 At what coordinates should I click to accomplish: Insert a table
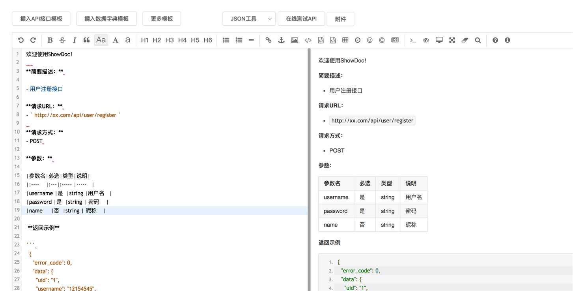click(345, 40)
